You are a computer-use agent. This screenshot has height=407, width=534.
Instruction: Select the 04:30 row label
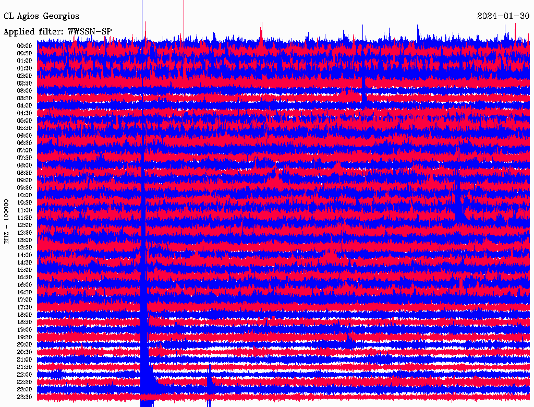tap(25, 113)
